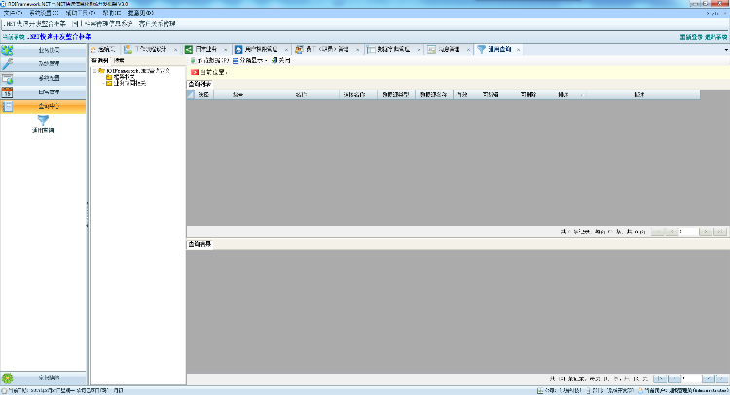Screen dimensions: 730x395
Task: Click the grid select-all corner header cell
Action: pos(191,95)
